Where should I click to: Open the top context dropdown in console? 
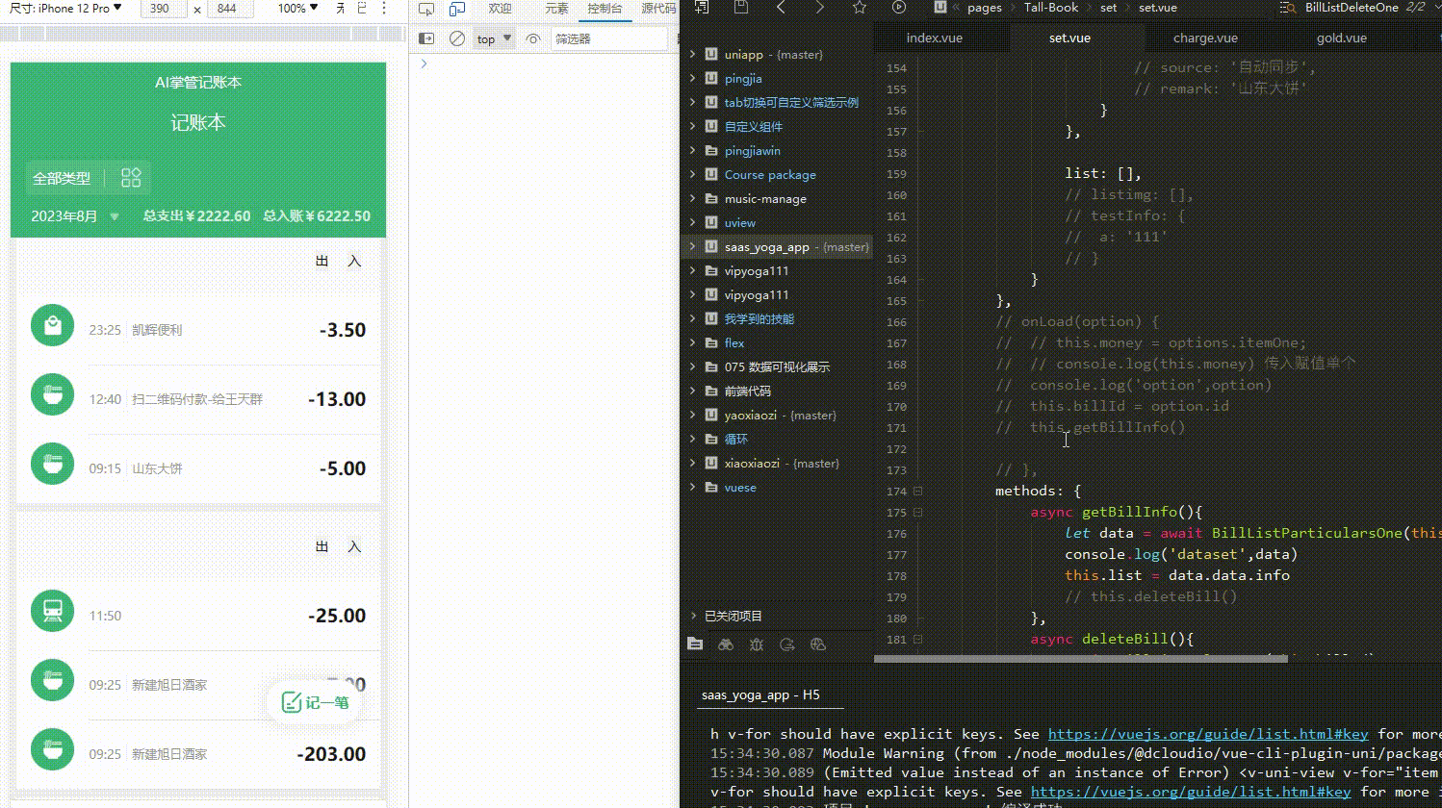point(495,38)
